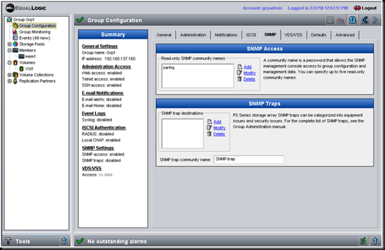
Task: Click the Logout link text
Action: pos(369,8)
